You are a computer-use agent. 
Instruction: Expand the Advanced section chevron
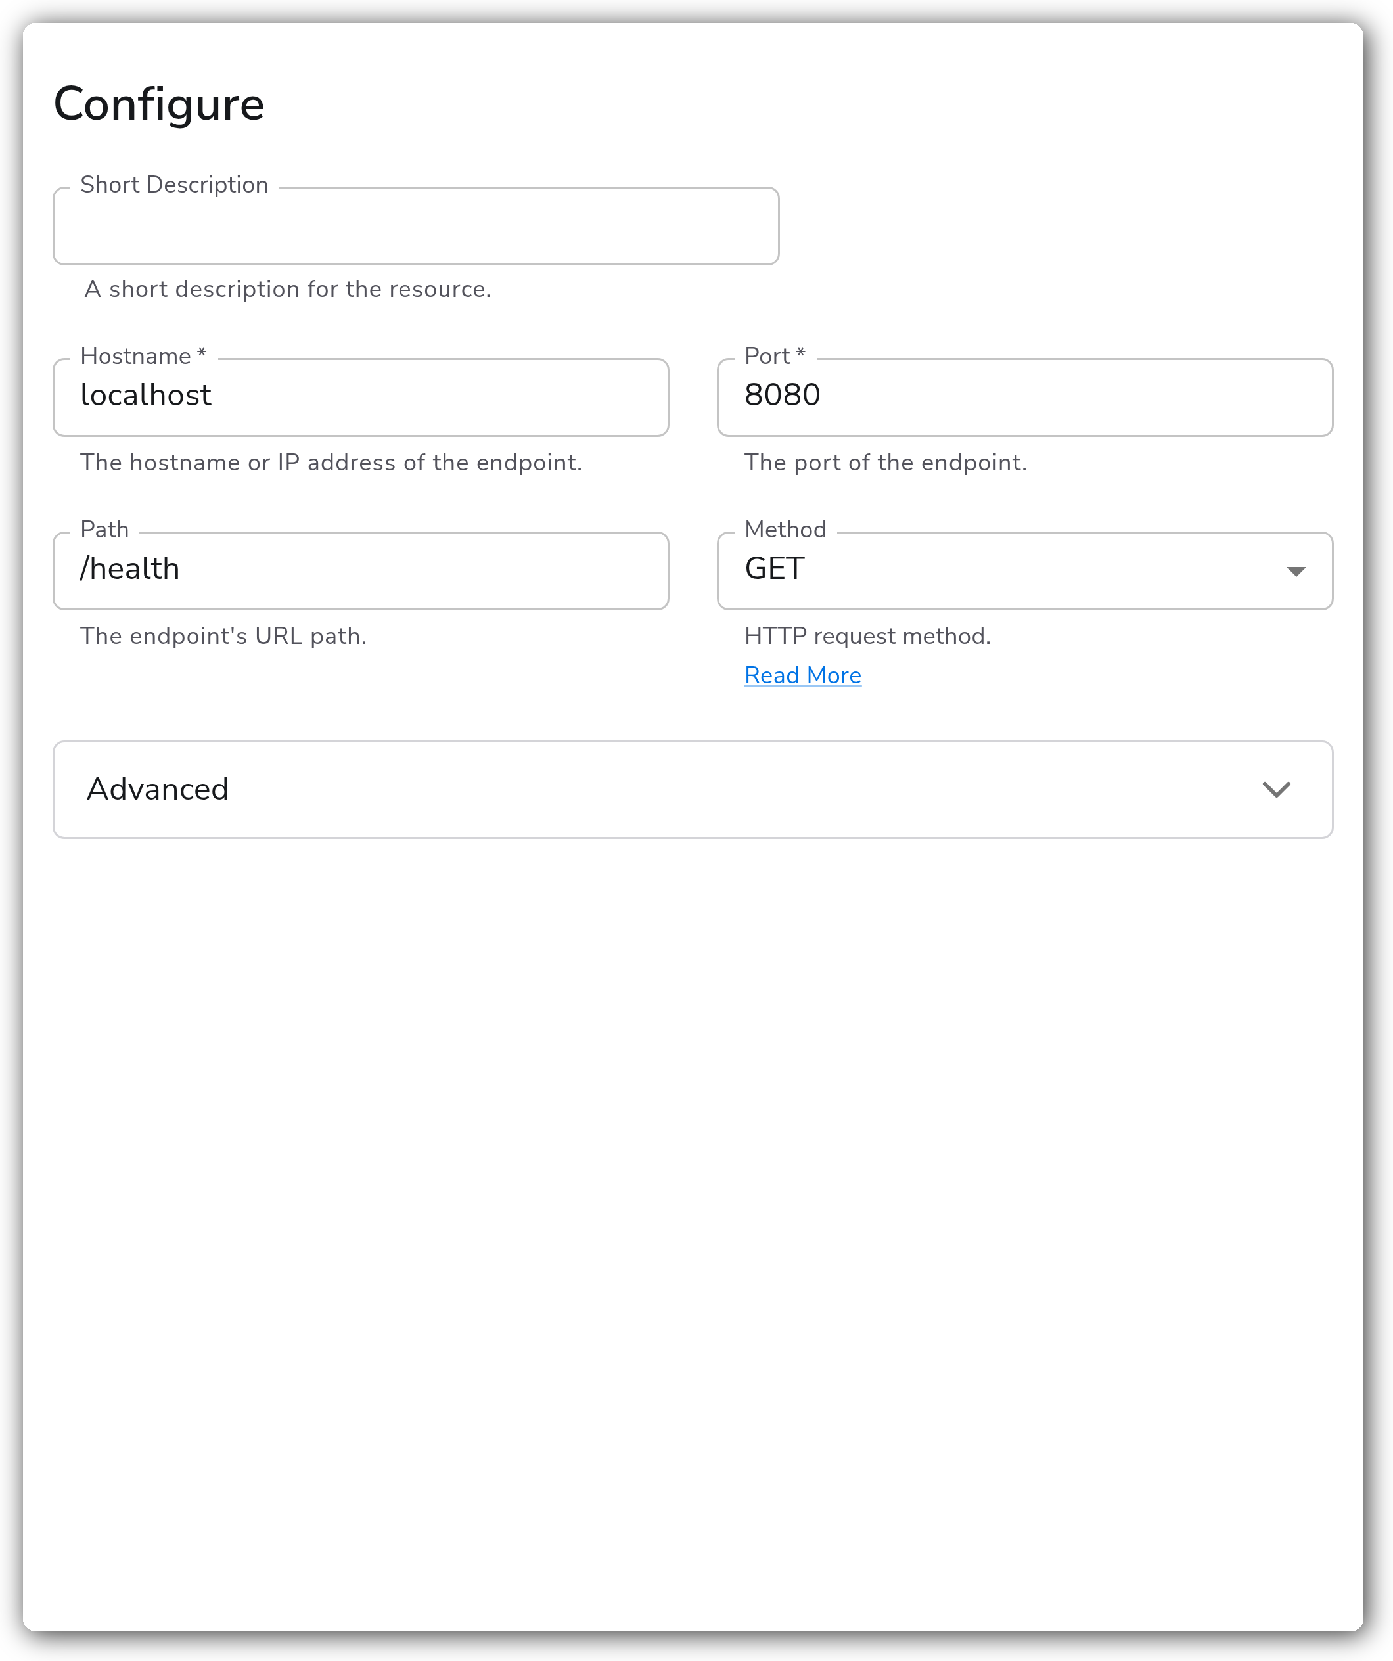(x=1276, y=789)
